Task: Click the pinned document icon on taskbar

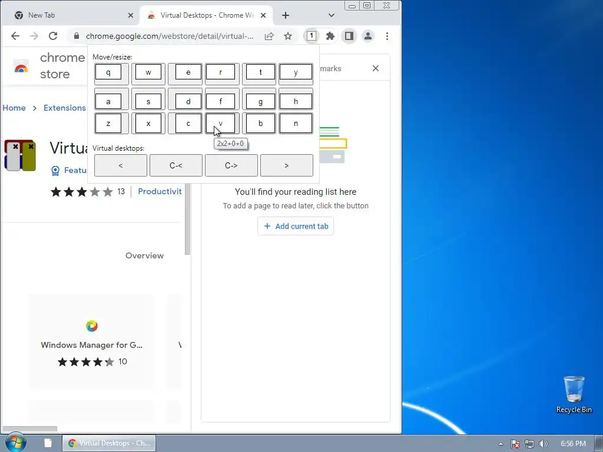Action: 48,443
